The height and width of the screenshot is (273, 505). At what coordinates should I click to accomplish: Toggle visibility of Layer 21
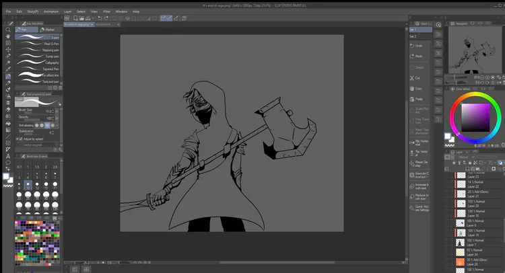[447, 194]
